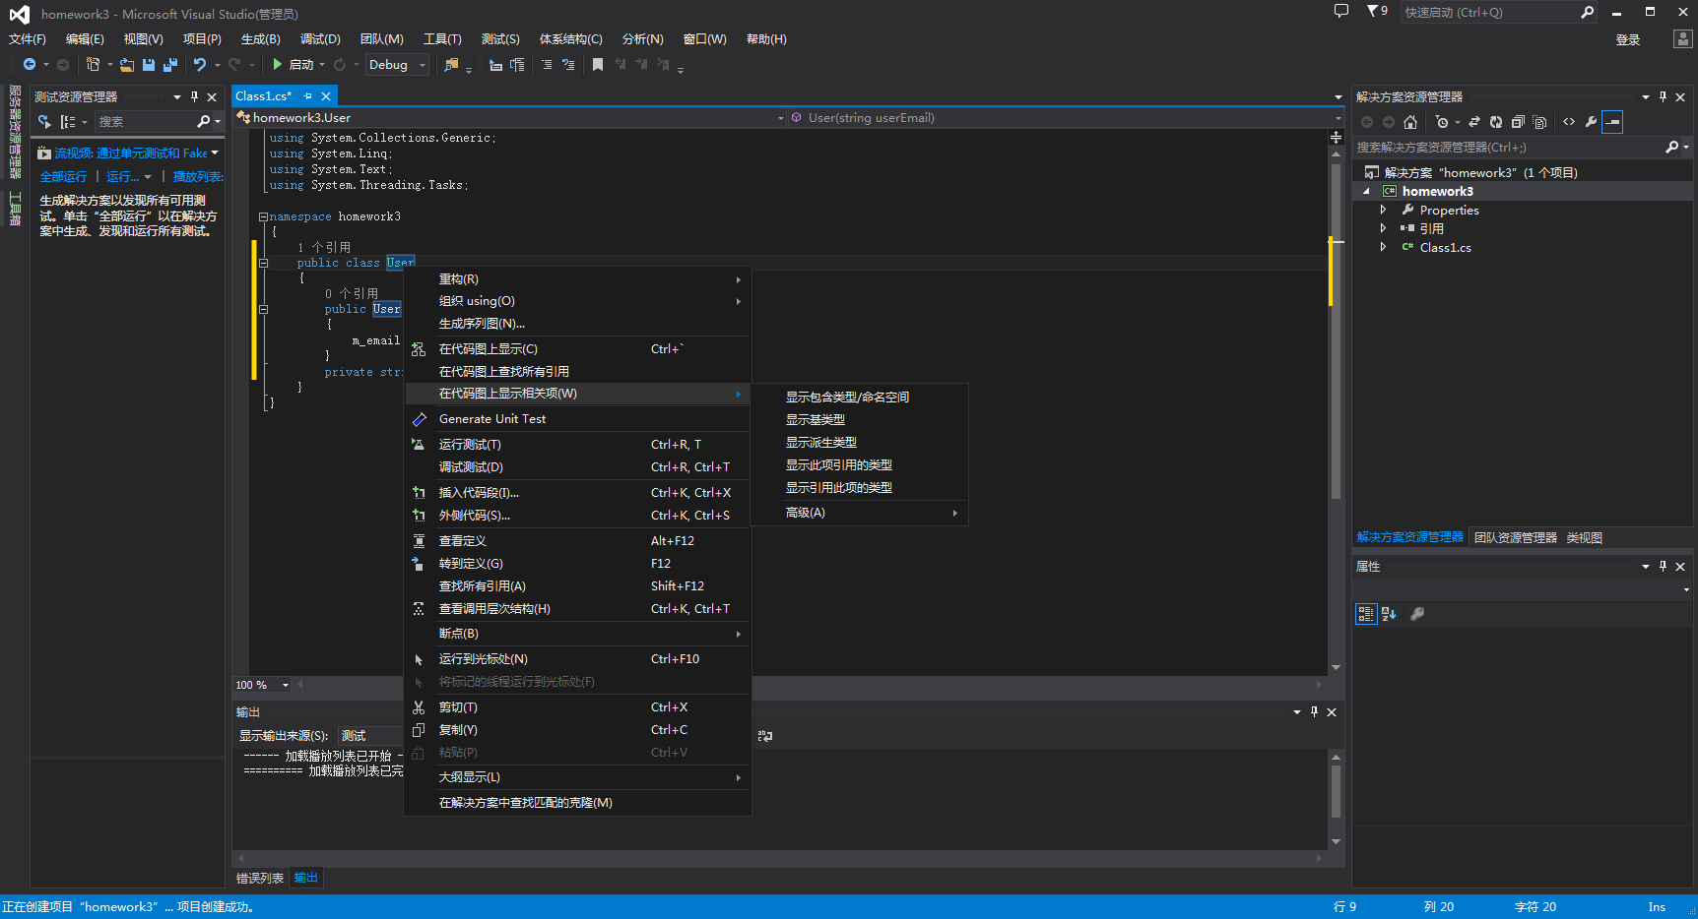Open the 调试(D) menu

point(320,39)
